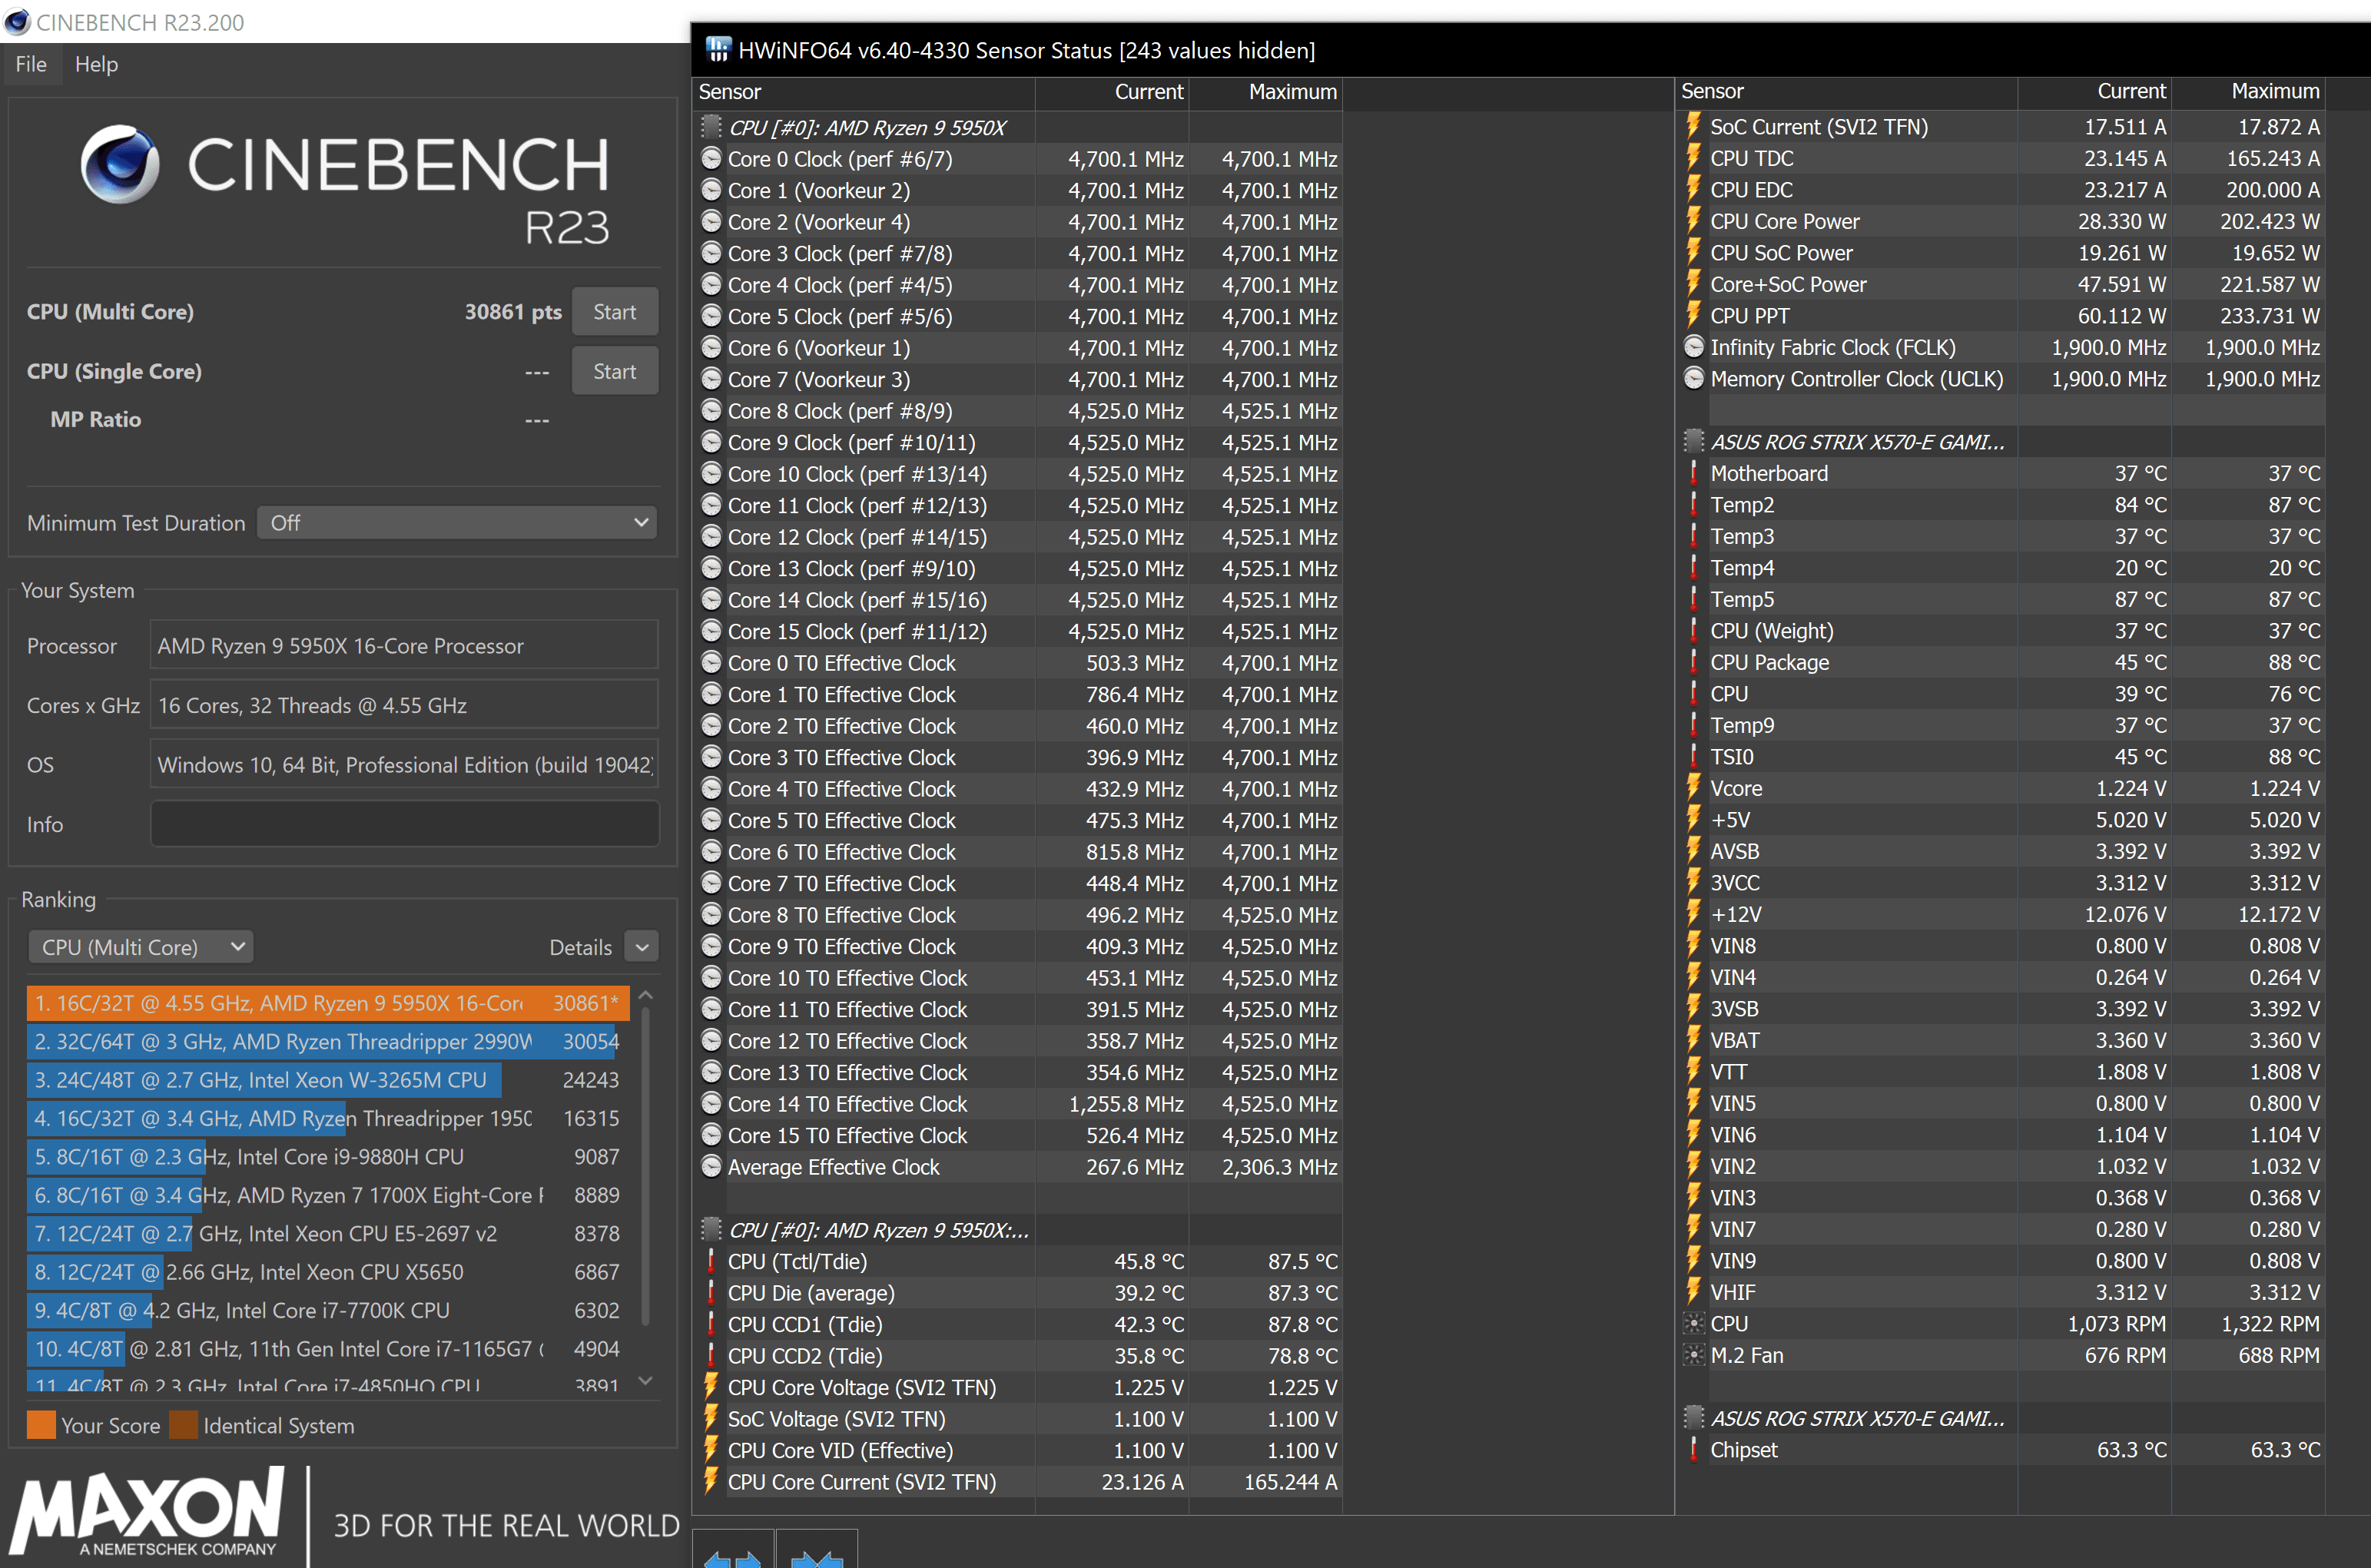Select ranking row 3 Intel Xeon W-3265M
2371x1568 pixels.
pyautogui.click(x=328, y=1080)
